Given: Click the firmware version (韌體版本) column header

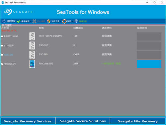Looking at the screenshot, I should (x=78, y=28).
